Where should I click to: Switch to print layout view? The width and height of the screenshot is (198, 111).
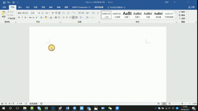point(164,104)
